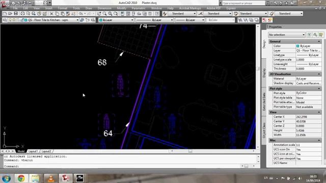Viewport: 326px width, 183px height.
Task: Click the Cut scissors icon
Action: click(51, 14)
